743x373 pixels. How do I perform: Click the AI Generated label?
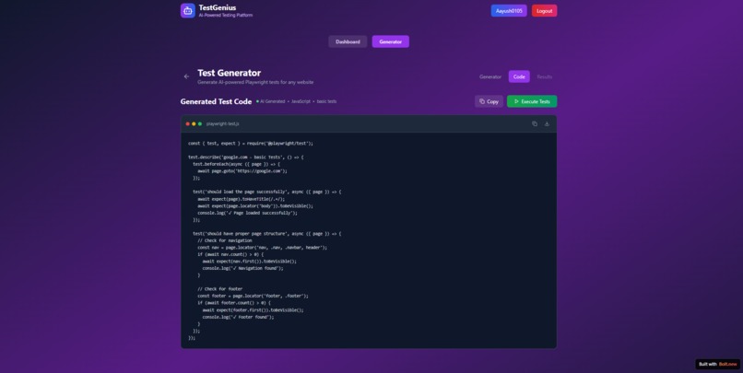coord(273,101)
